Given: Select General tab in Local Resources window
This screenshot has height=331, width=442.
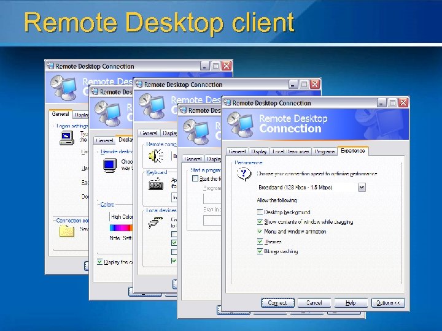Looking at the screenshot, I should (x=149, y=133).
